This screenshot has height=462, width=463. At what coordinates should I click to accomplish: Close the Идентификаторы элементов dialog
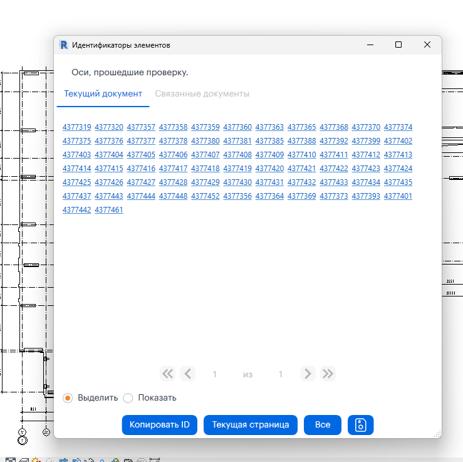(427, 45)
